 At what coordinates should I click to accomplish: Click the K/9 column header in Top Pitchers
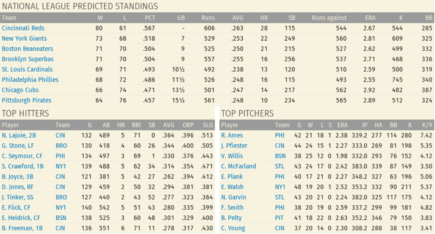(x=427, y=125)
